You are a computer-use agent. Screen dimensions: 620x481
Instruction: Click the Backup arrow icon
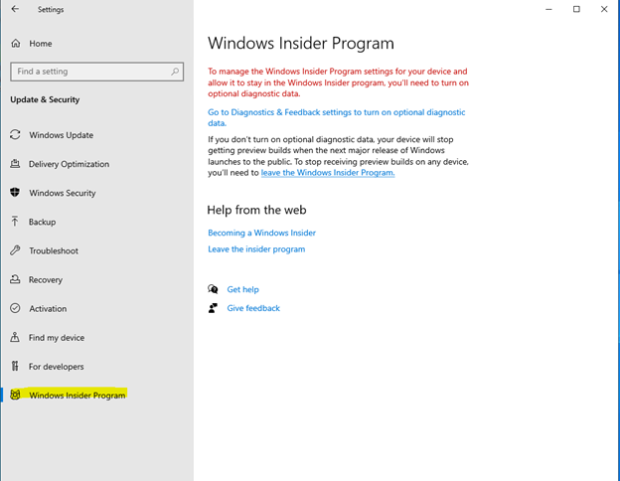tap(15, 221)
